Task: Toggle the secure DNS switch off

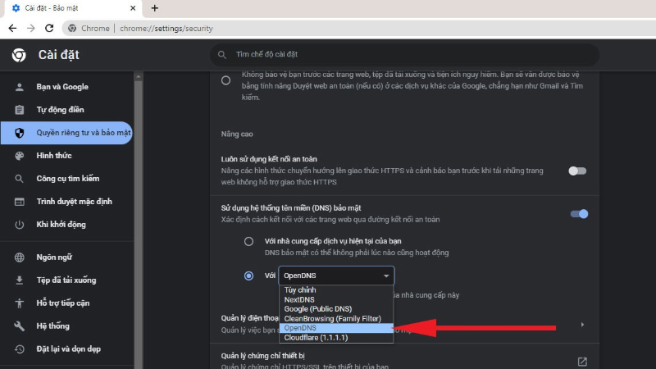Action: [579, 214]
